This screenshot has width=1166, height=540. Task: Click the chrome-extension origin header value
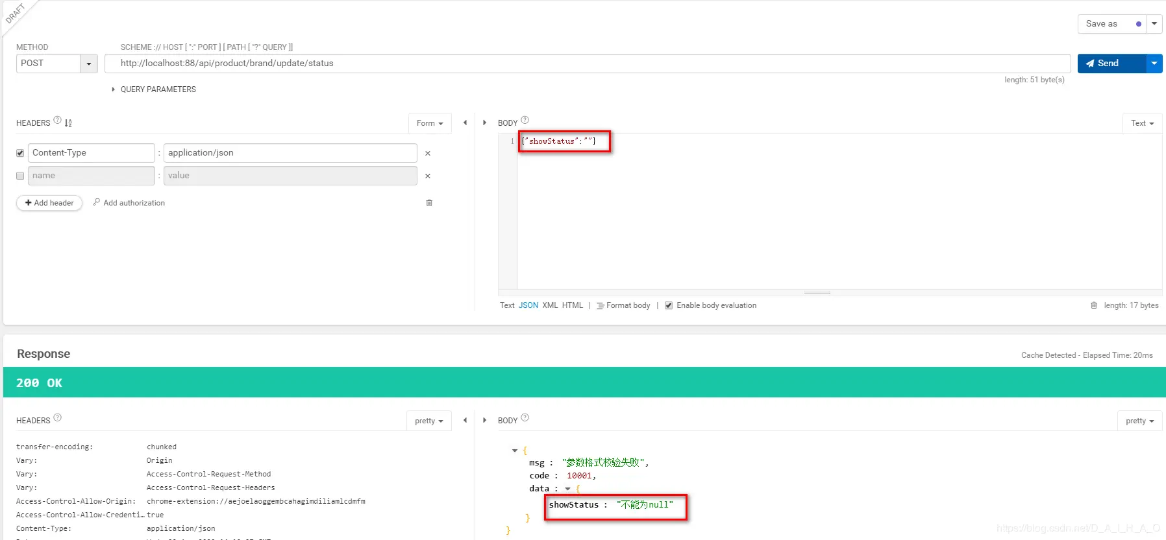256,502
